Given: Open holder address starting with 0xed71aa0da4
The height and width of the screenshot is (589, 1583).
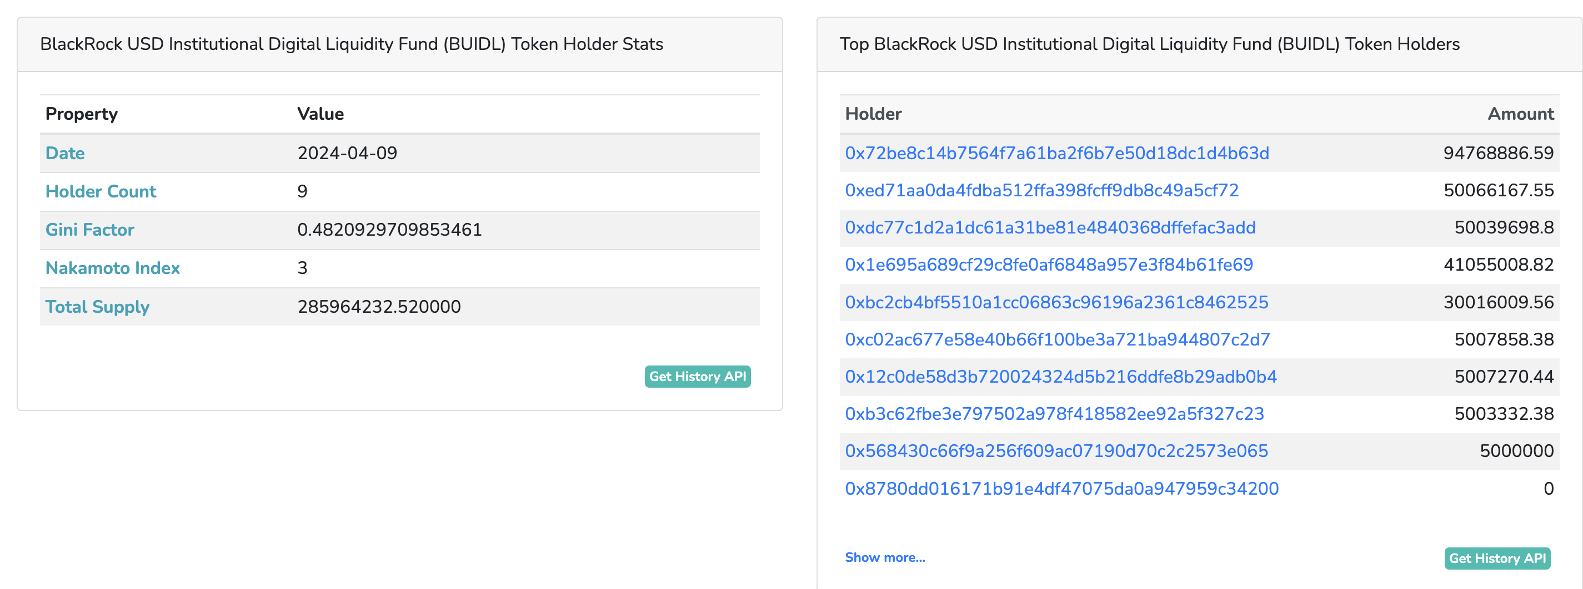Looking at the screenshot, I should [x=1041, y=190].
